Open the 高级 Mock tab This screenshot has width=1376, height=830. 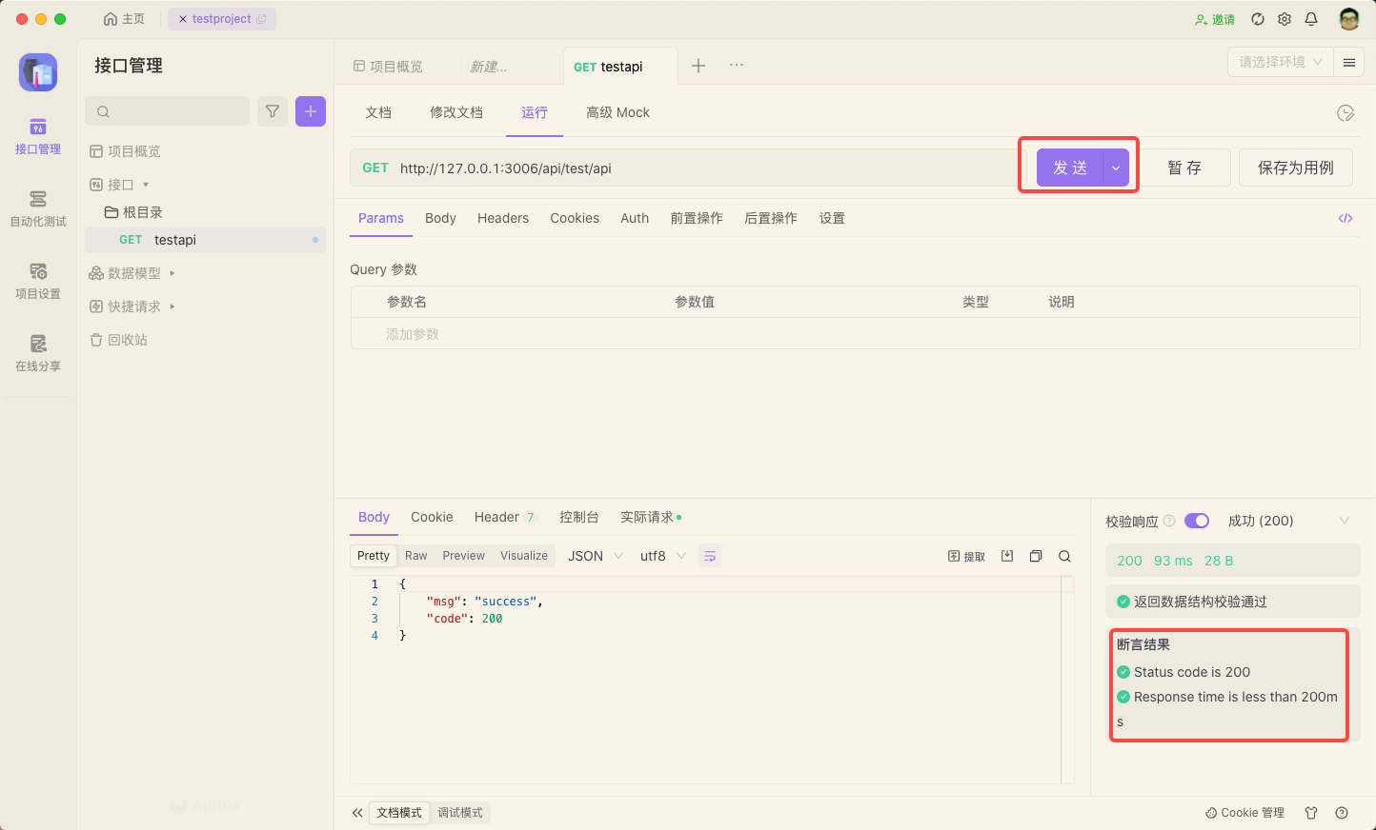(617, 112)
